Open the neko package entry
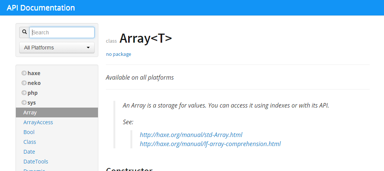 click(34, 83)
